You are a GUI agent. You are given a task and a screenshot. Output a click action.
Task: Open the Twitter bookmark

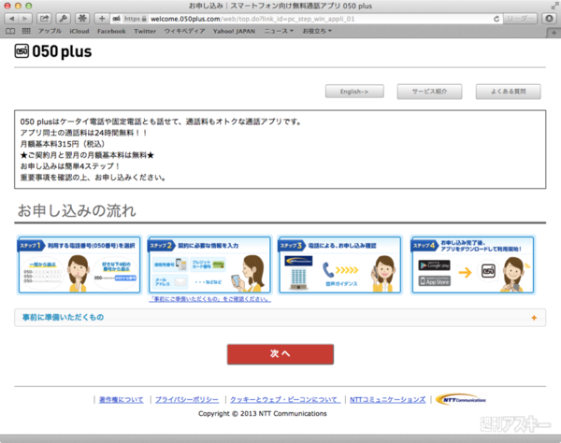(x=145, y=31)
